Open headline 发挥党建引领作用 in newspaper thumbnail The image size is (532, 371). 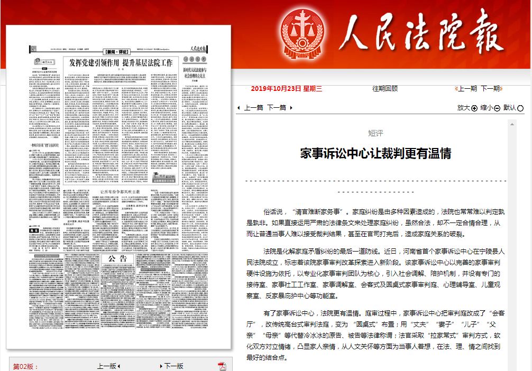121,63
